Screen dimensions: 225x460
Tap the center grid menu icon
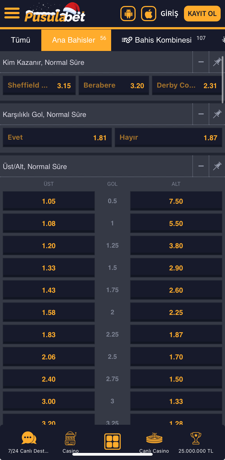click(112, 441)
